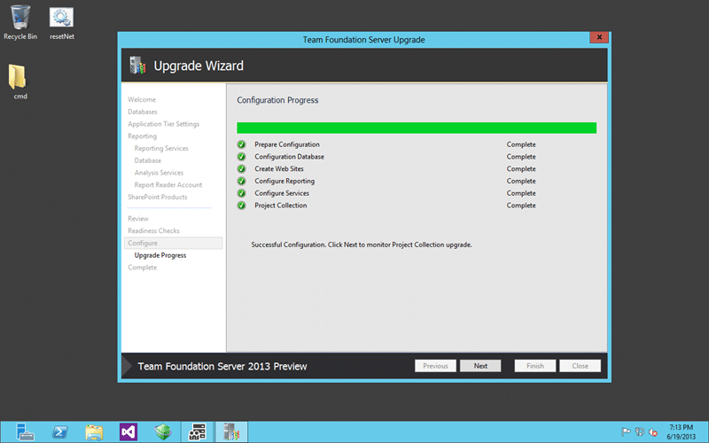This screenshot has height=443, width=709.
Task: Click the Previous button
Action: [x=435, y=366]
